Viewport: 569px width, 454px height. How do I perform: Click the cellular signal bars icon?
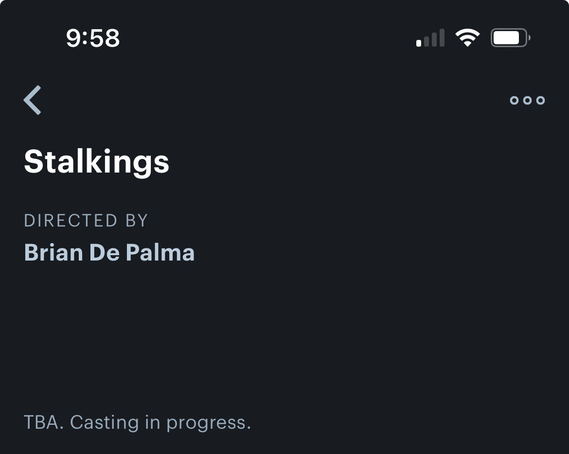pyautogui.click(x=430, y=38)
